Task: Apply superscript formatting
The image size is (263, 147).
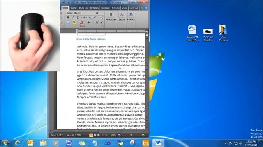Action: pyautogui.click(x=95, y=18)
